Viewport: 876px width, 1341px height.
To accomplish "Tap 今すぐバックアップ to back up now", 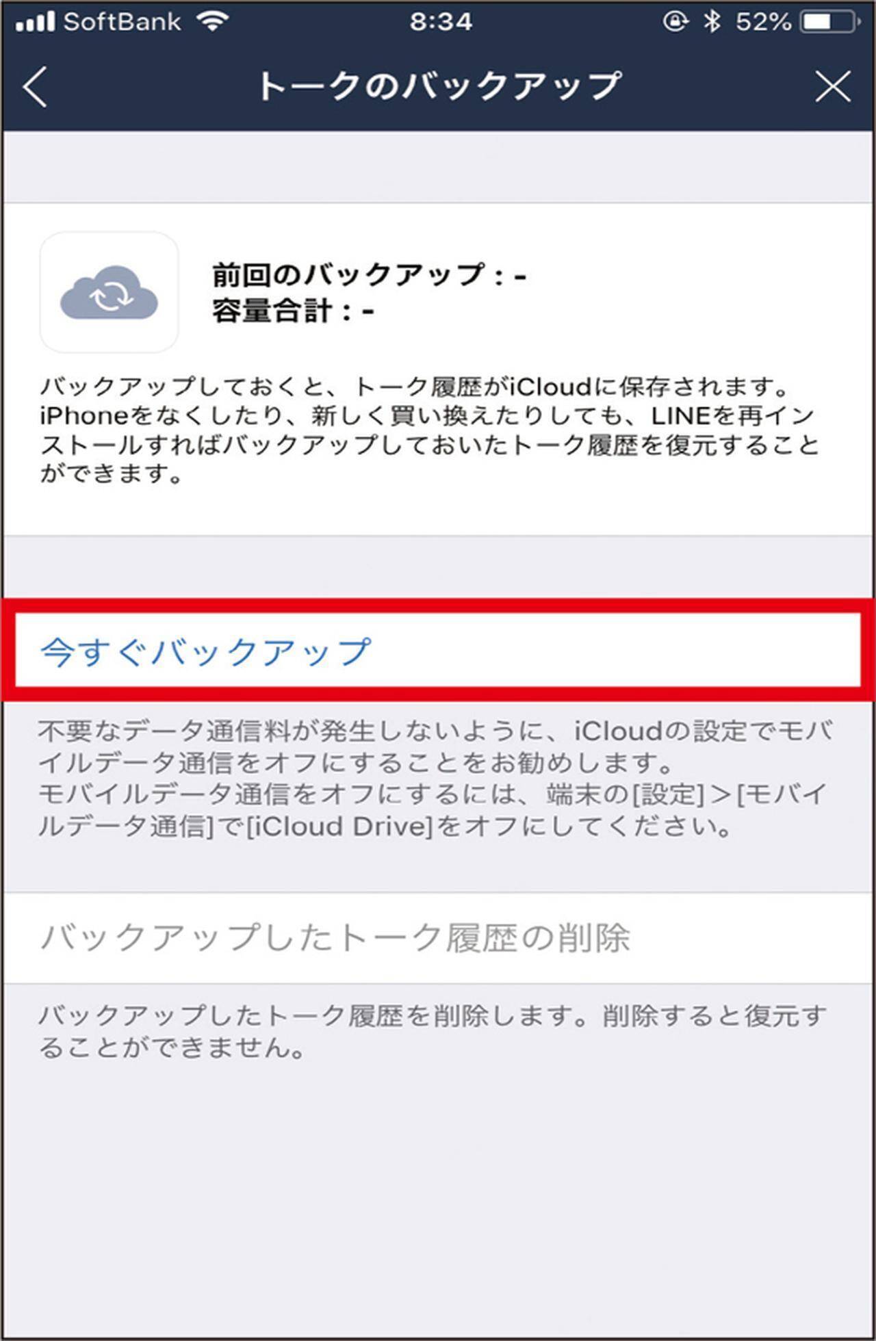I will pyautogui.click(x=438, y=650).
